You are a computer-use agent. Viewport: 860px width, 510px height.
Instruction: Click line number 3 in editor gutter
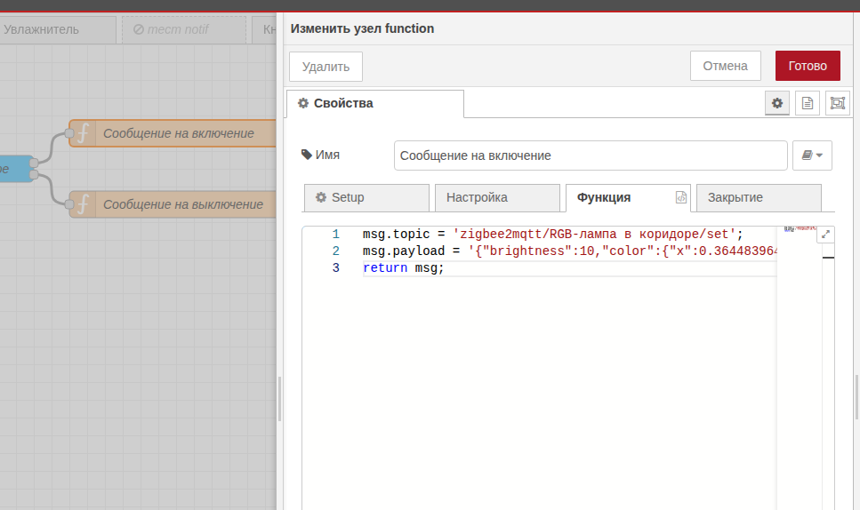335,268
